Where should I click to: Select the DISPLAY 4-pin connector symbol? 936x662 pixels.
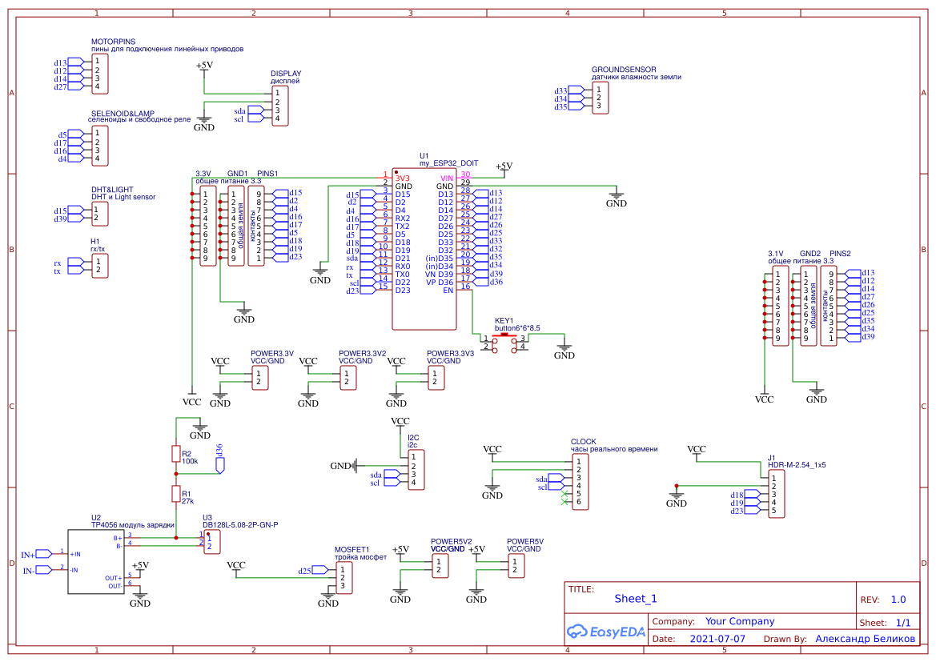pyautogui.click(x=280, y=106)
